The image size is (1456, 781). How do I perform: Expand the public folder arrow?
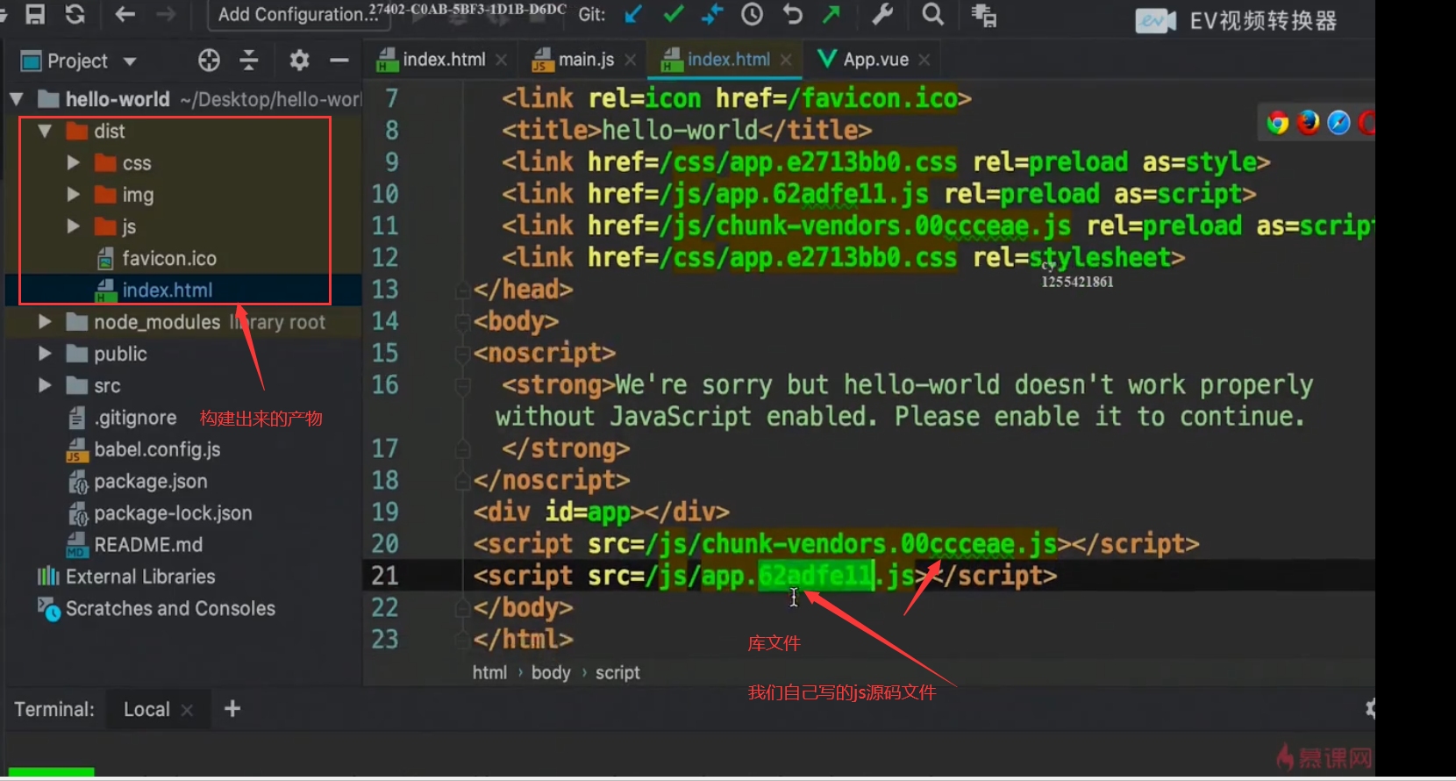click(45, 354)
